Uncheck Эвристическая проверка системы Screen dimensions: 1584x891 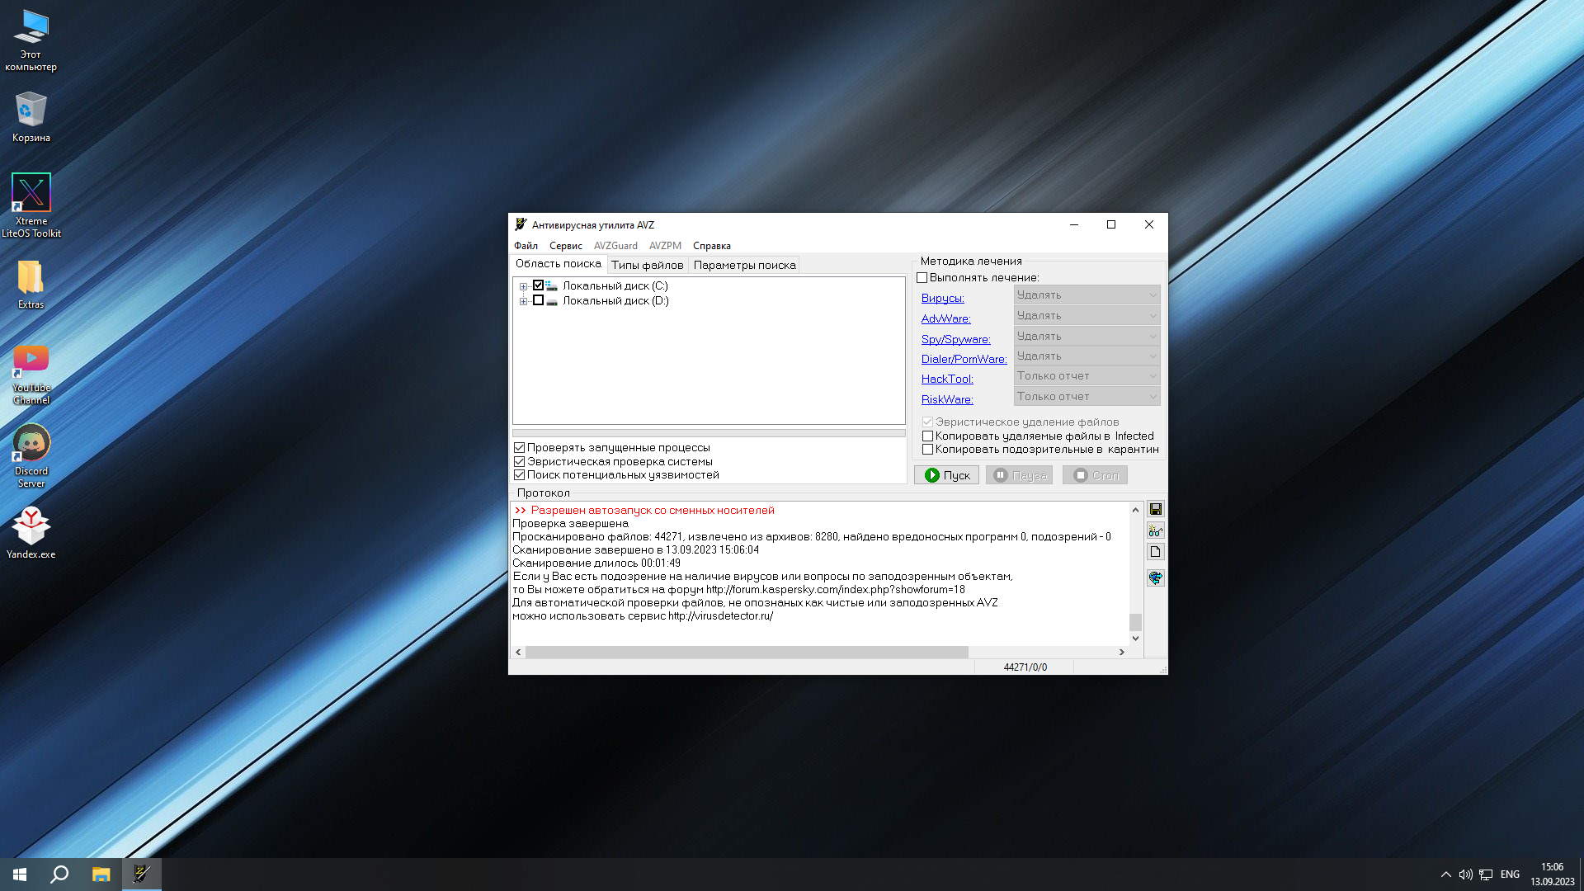(520, 462)
